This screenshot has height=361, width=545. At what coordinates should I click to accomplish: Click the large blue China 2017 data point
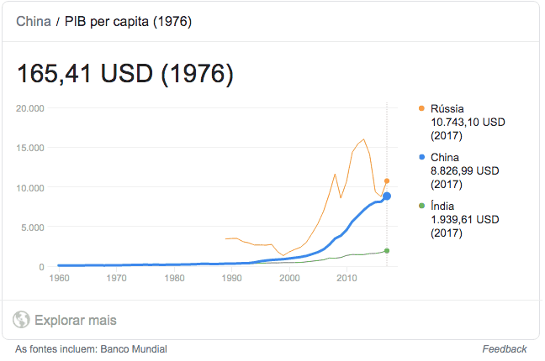tap(387, 196)
